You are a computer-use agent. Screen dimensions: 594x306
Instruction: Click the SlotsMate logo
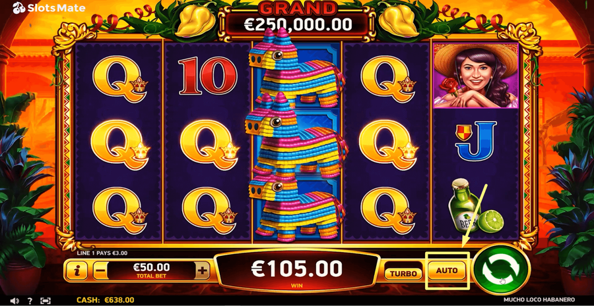[49, 8]
